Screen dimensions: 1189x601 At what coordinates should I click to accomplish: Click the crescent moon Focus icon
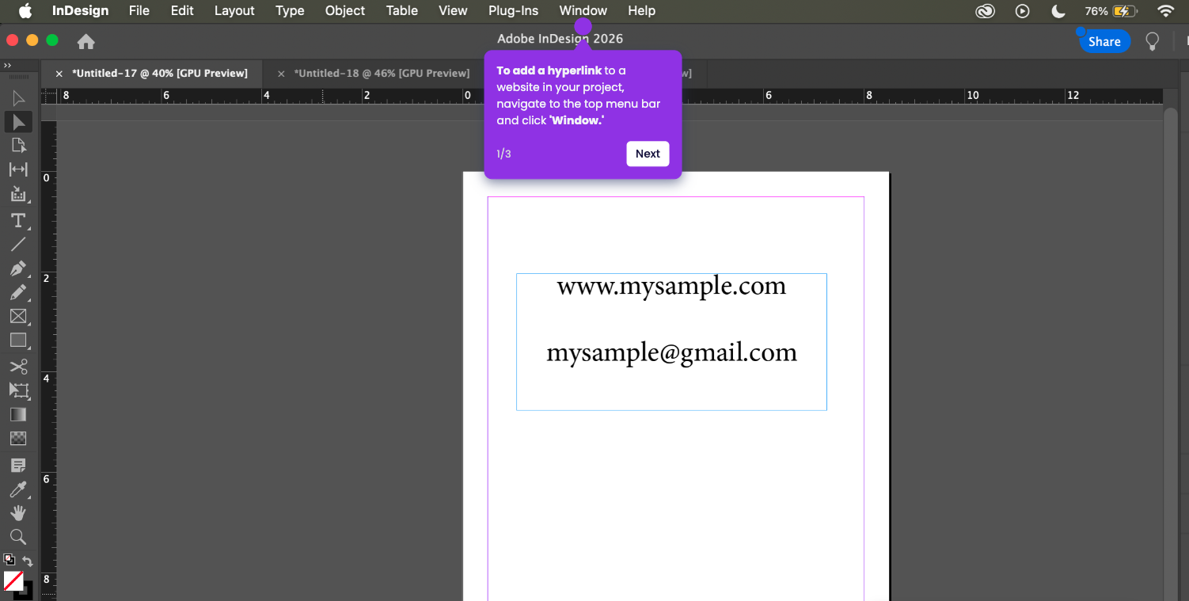coord(1058,11)
